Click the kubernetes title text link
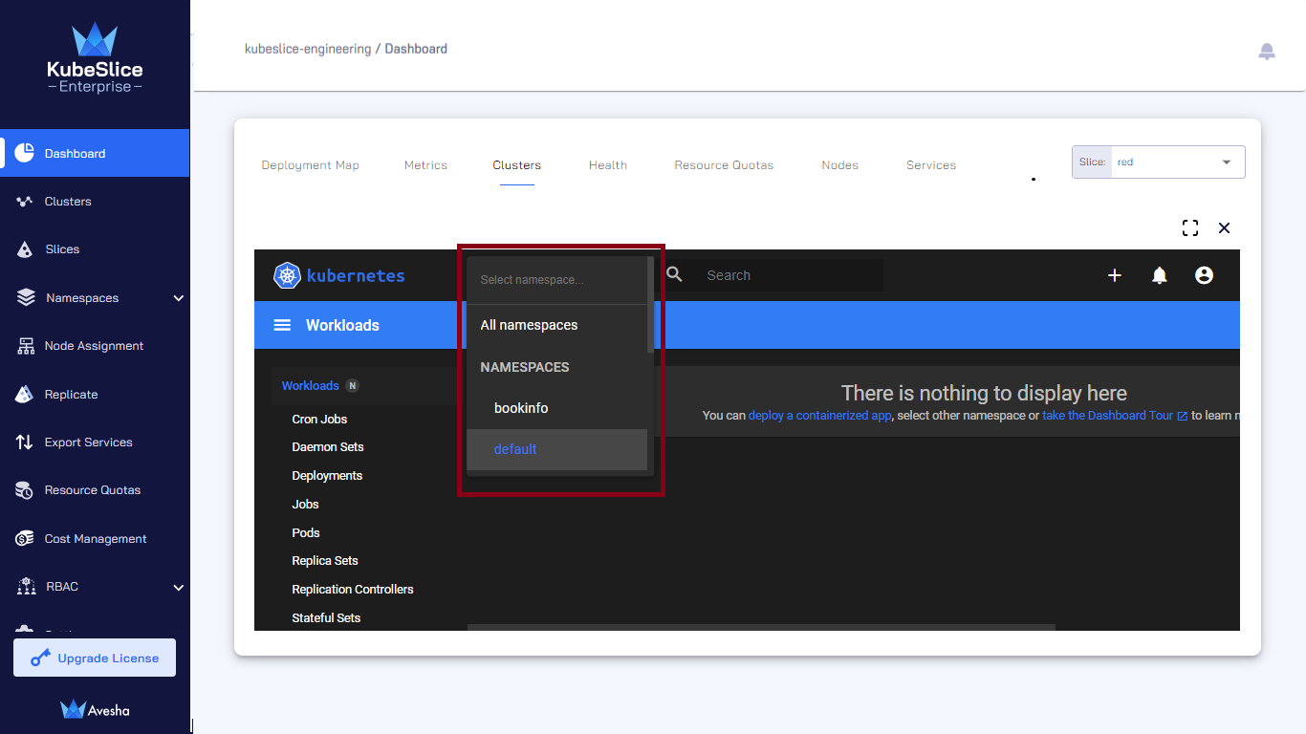Image resolution: width=1306 pixels, height=734 pixels. point(356,275)
